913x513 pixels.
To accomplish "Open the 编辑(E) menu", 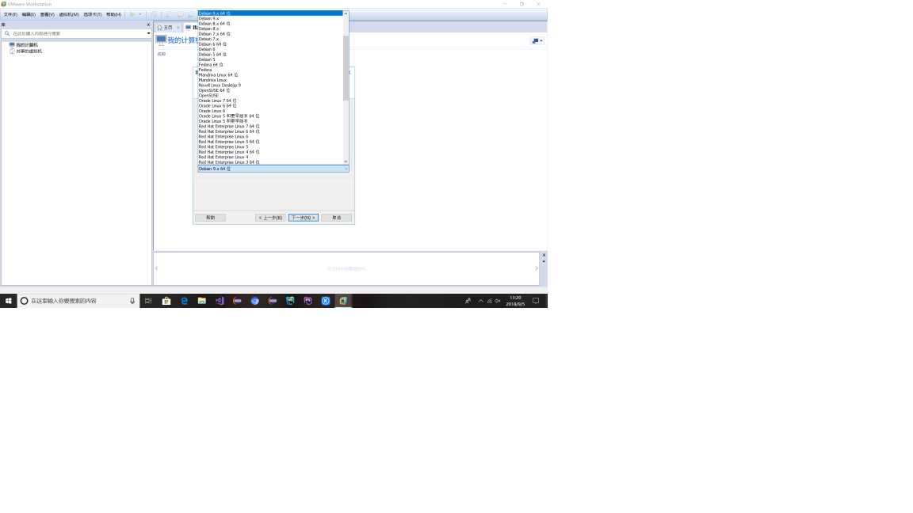I will click(x=29, y=14).
